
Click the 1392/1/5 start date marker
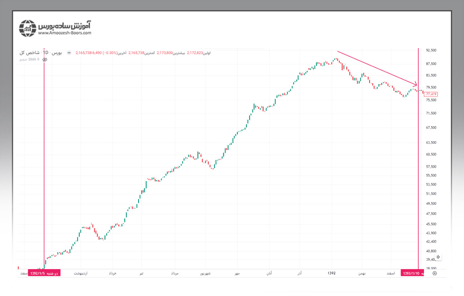pyautogui.click(x=44, y=273)
